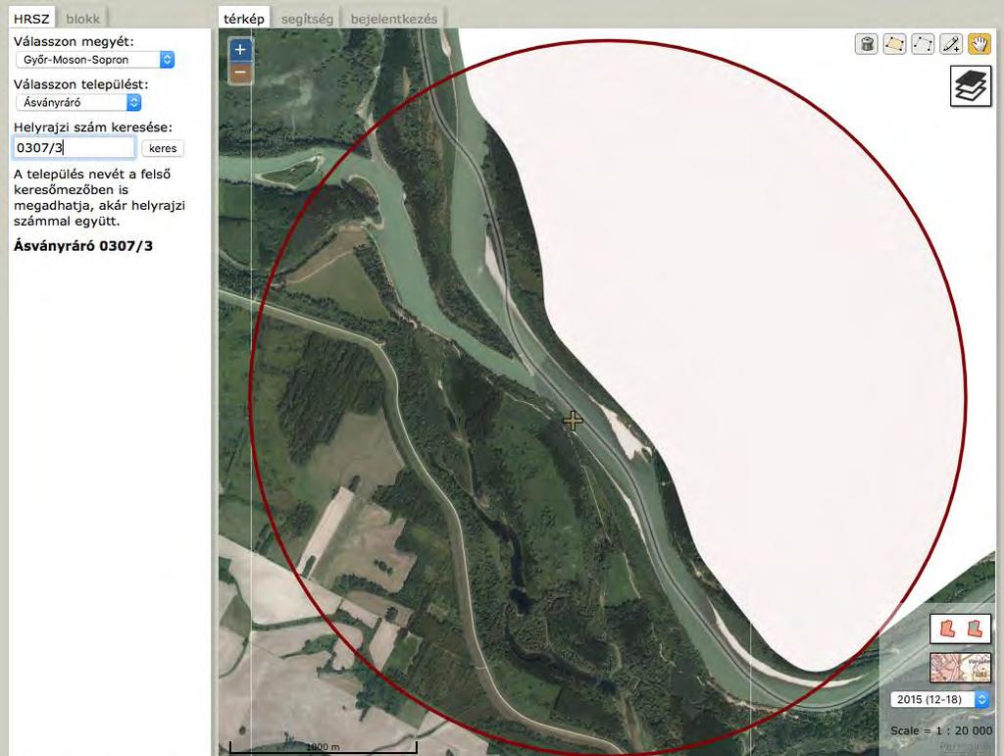Image resolution: width=1004 pixels, height=756 pixels.
Task: Switch to the topographic map thumbnail
Action: click(x=961, y=668)
